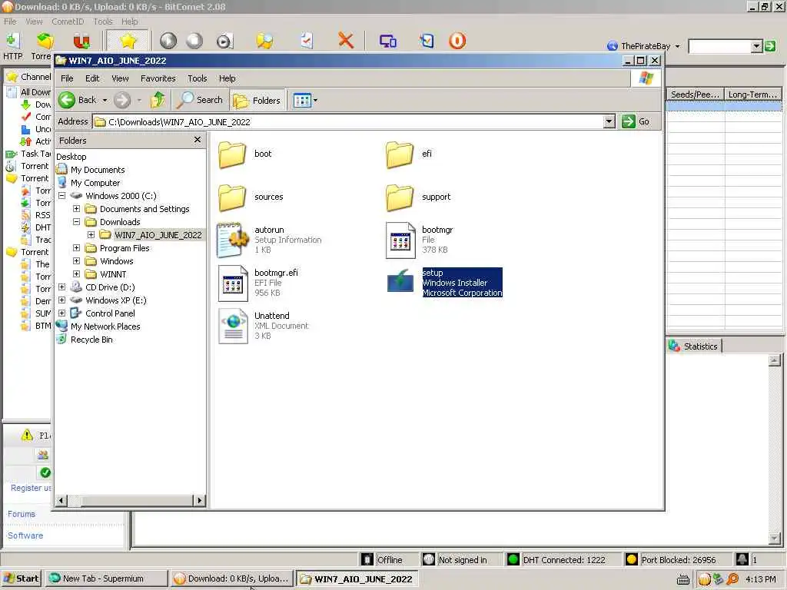Click the Offline status icon in BitComet statusbar
Screen dimensions: 787x590
click(368, 559)
